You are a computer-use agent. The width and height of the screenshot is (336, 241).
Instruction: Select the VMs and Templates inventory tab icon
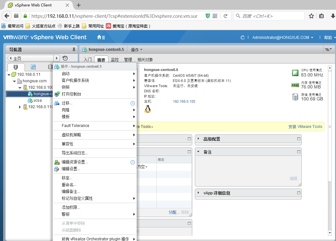point(33,67)
